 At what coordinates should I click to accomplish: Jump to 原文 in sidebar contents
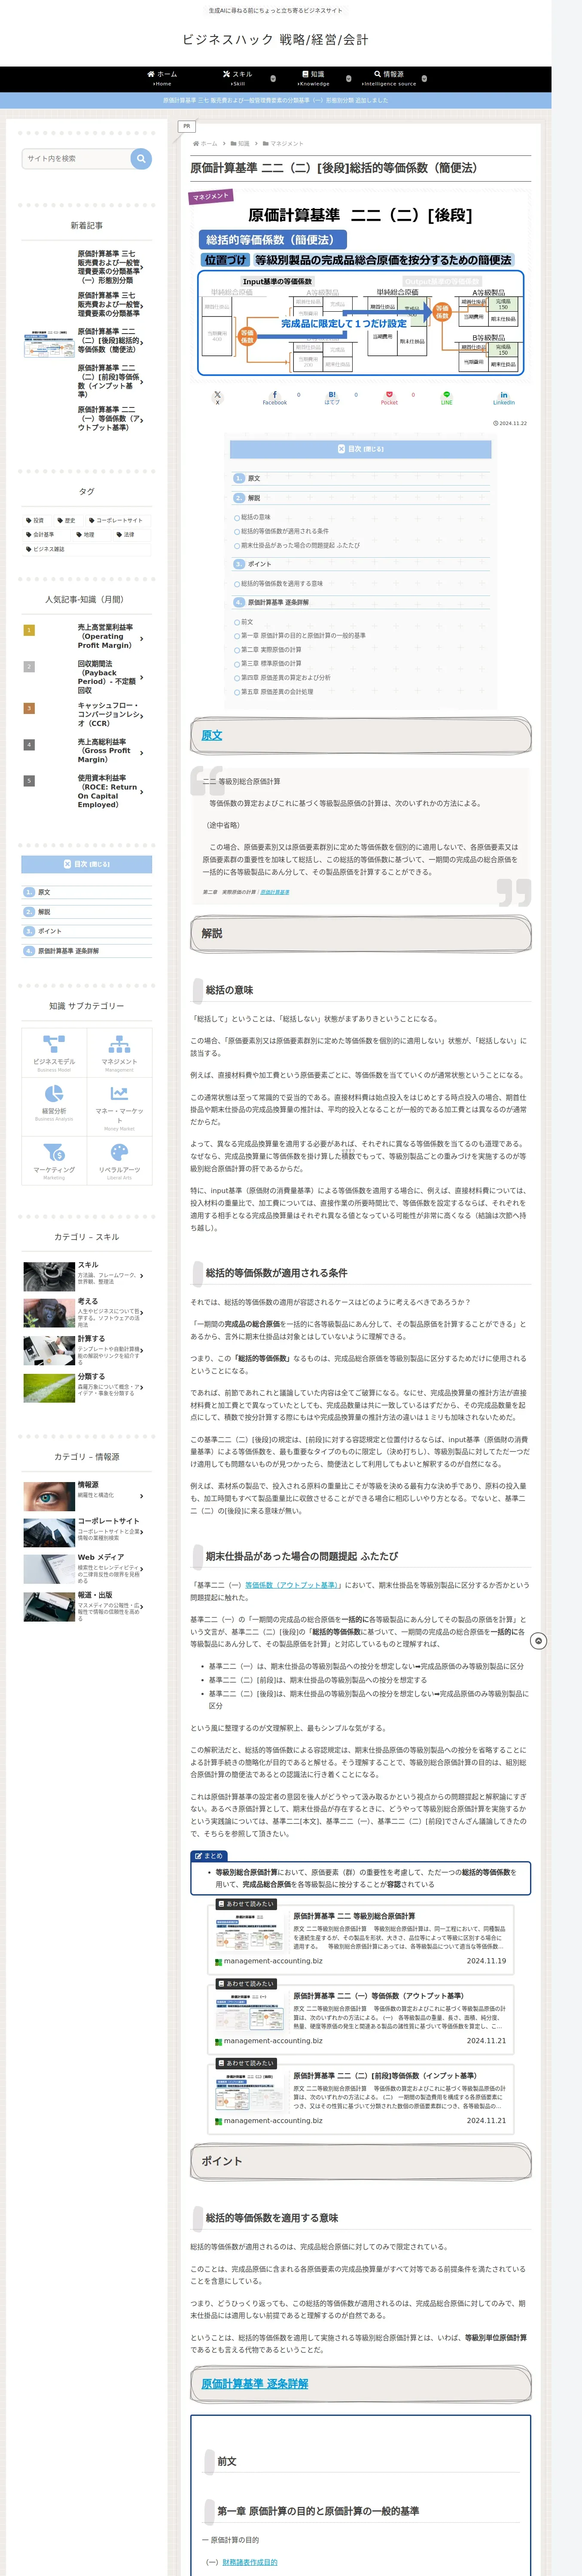pos(43,892)
